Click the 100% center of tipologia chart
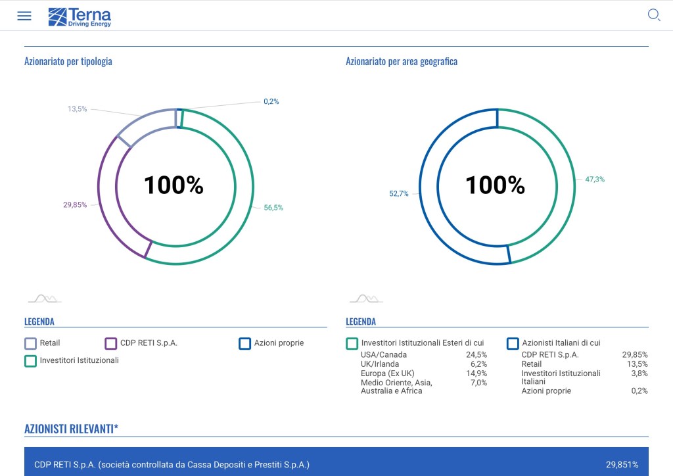Viewport: 673px width, 476px height. pyautogui.click(x=174, y=185)
